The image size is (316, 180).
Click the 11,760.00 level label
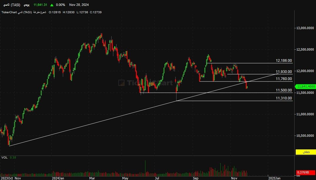pyautogui.click(x=284, y=79)
